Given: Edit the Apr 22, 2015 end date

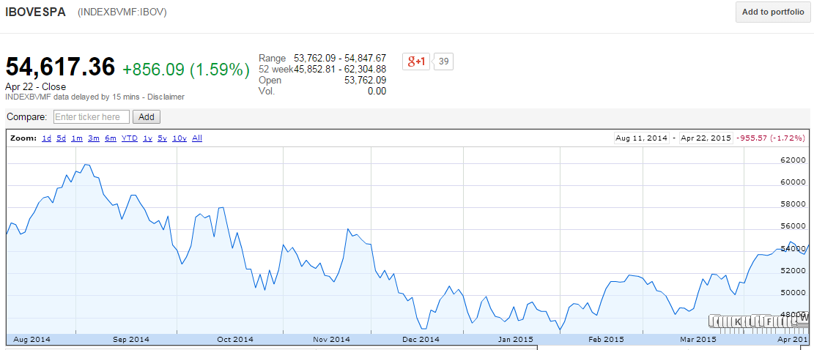Looking at the screenshot, I should pos(706,138).
